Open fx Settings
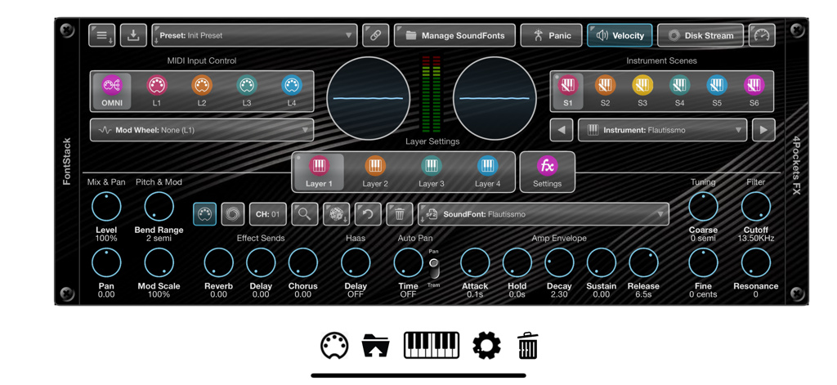The height and width of the screenshot is (385, 837). (x=547, y=172)
